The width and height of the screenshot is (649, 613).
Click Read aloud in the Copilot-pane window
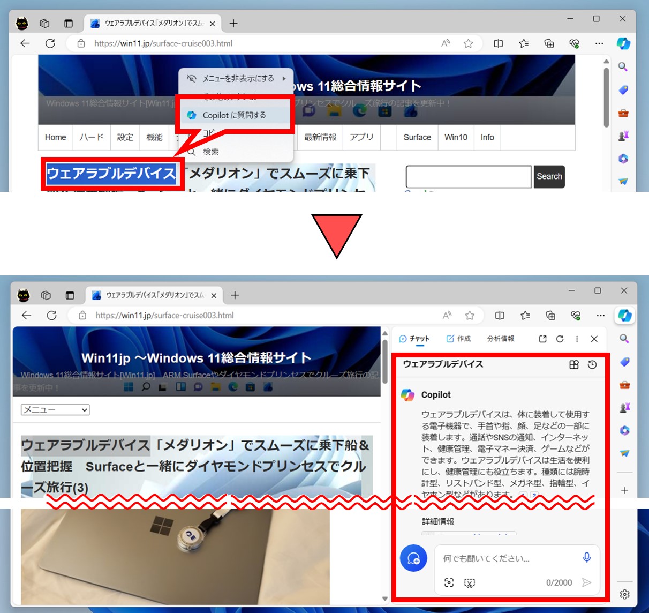(x=447, y=315)
